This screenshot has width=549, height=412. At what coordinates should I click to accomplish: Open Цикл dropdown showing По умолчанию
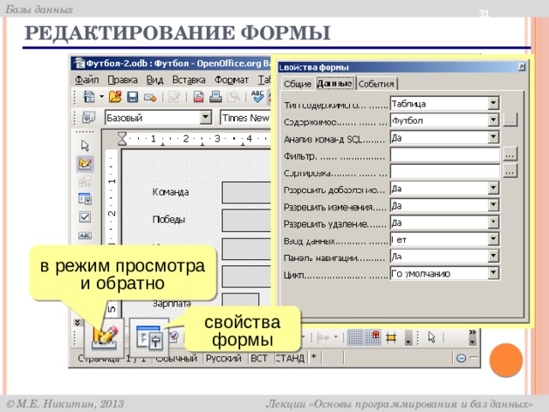[x=493, y=273]
